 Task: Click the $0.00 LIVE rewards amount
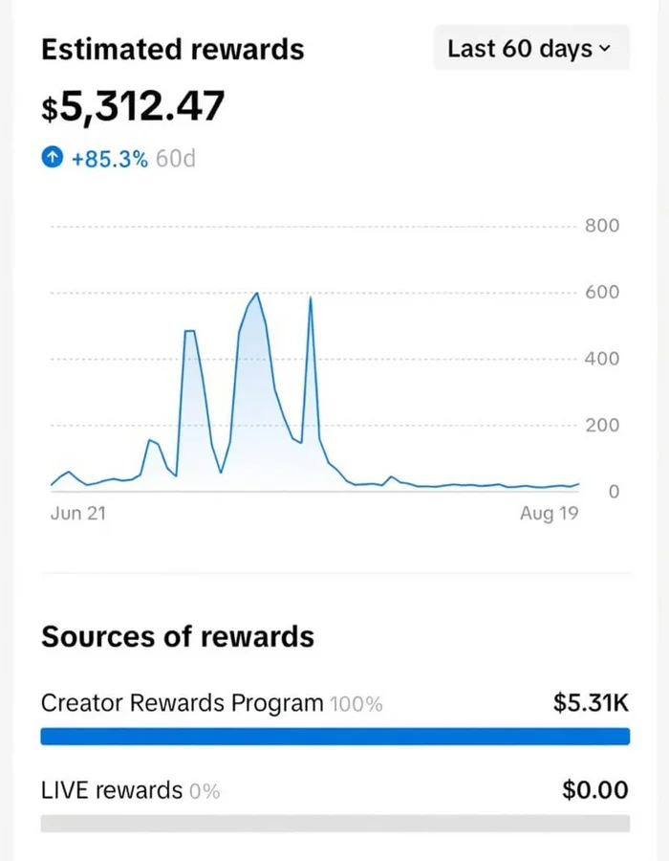point(594,789)
